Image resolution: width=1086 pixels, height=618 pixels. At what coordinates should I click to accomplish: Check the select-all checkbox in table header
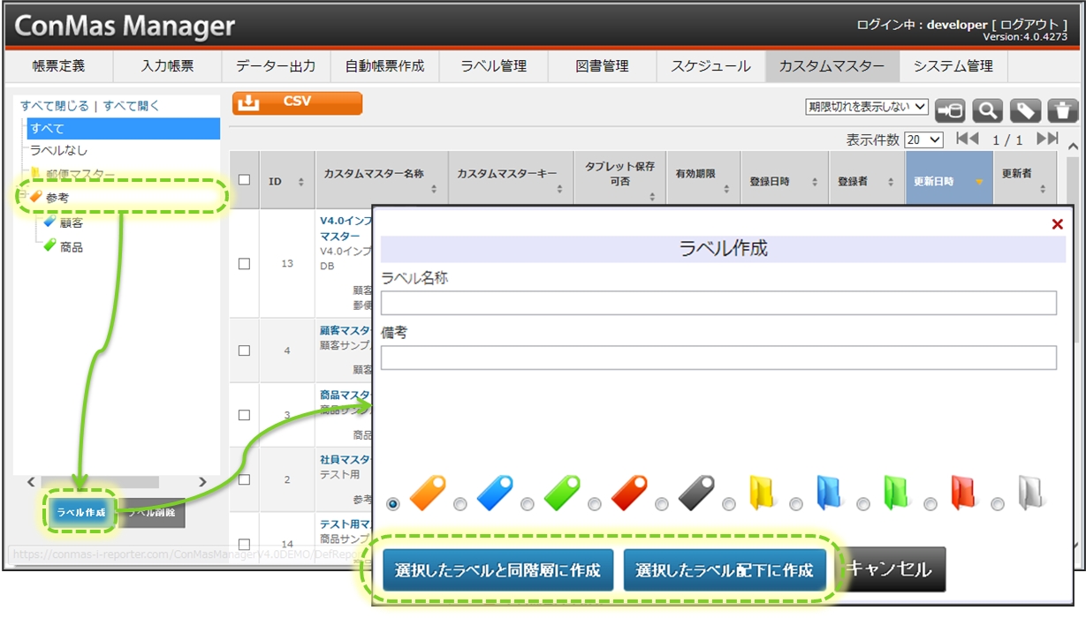pyautogui.click(x=245, y=180)
